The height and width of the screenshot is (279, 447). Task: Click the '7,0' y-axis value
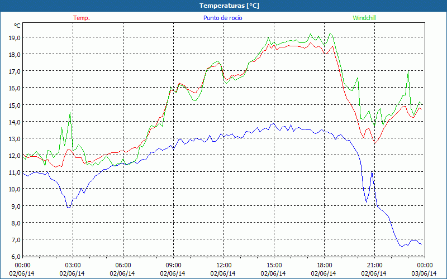pyautogui.click(x=16, y=240)
